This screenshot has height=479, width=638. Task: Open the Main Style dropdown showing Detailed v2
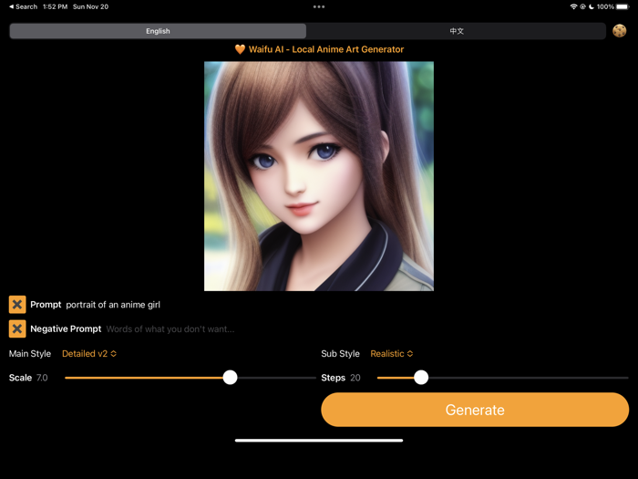tap(89, 354)
